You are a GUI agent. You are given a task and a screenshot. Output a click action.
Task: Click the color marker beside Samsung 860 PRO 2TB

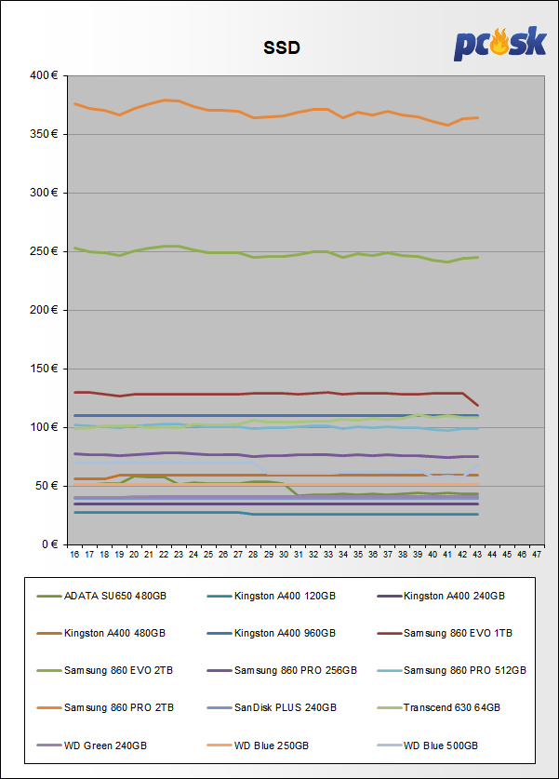[48, 707]
